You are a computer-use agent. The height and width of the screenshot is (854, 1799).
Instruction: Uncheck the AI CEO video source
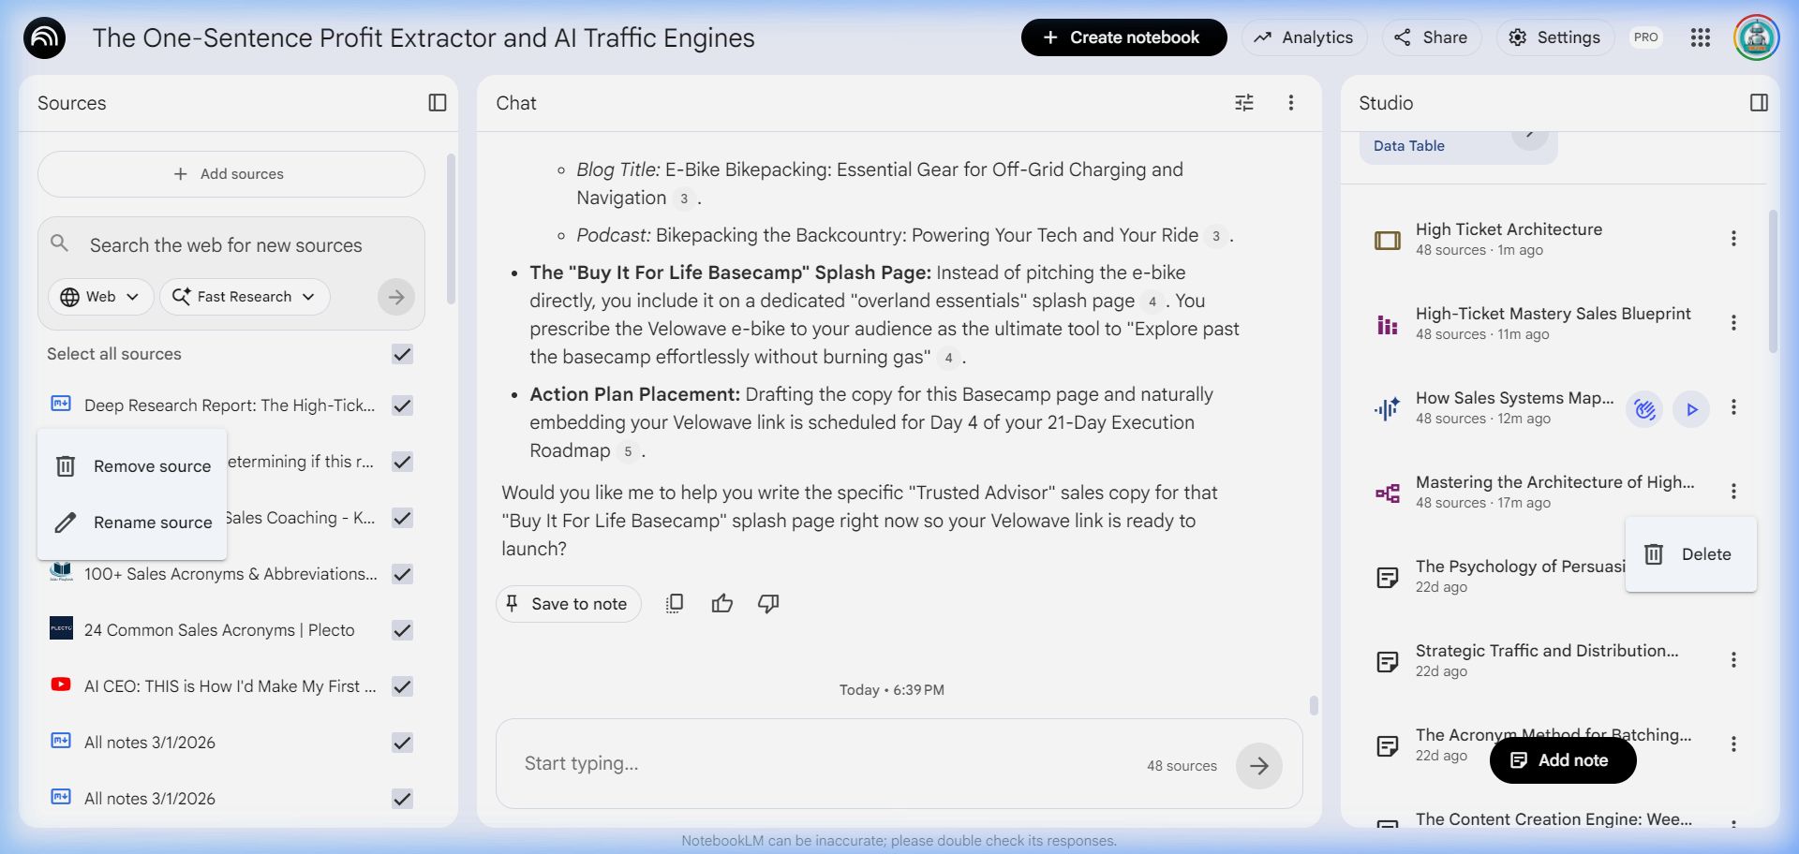point(402,686)
